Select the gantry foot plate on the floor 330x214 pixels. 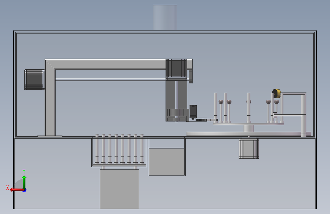coord(50,136)
